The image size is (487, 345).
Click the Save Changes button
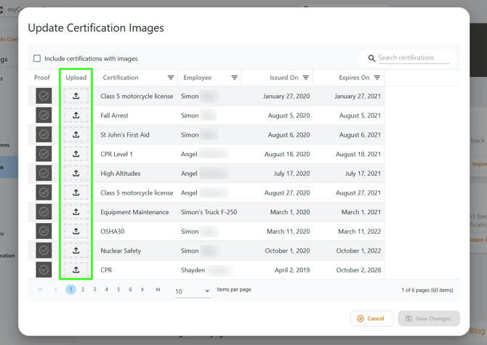pyautogui.click(x=428, y=318)
